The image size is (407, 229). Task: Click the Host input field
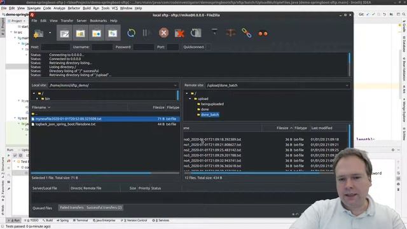click(55, 47)
